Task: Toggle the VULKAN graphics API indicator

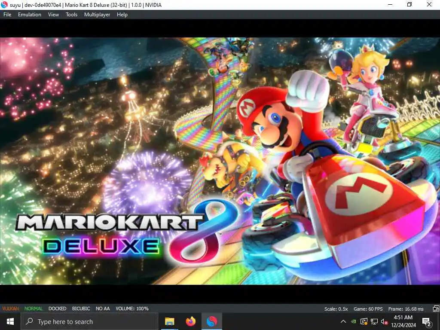Action: click(11, 309)
